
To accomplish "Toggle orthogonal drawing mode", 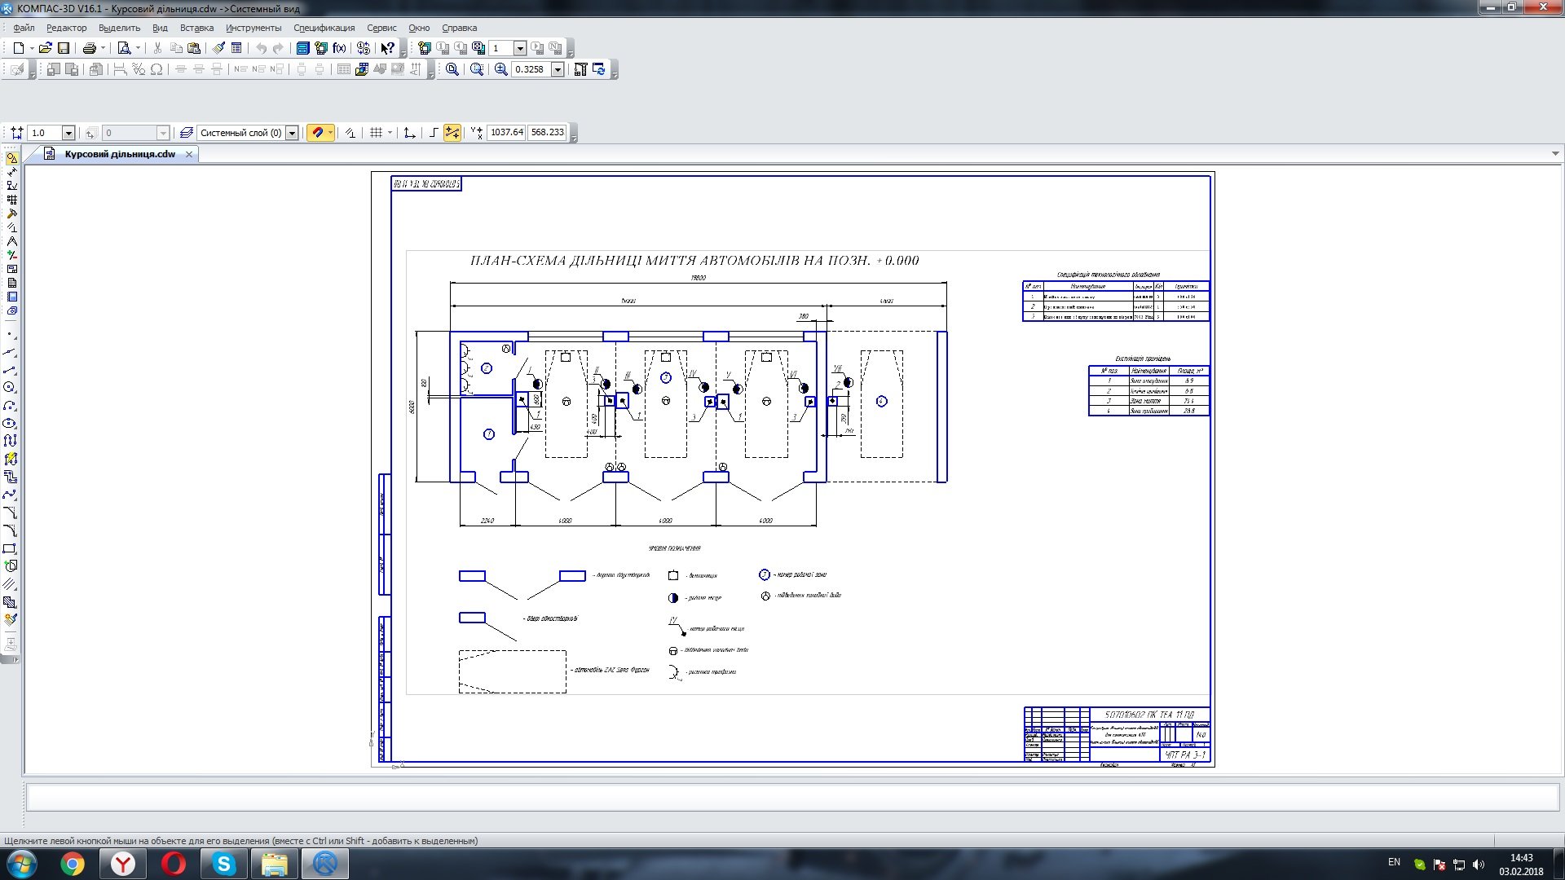I will [x=434, y=133].
